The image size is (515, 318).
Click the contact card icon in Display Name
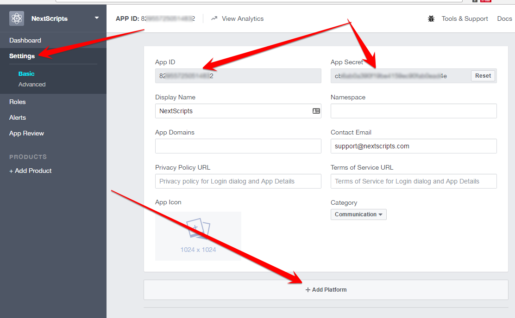point(316,111)
